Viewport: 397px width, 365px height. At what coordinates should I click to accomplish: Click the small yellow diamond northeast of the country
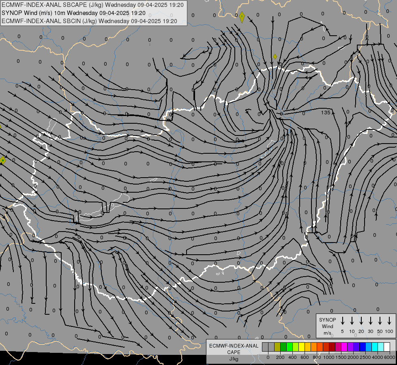tap(275, 57)
